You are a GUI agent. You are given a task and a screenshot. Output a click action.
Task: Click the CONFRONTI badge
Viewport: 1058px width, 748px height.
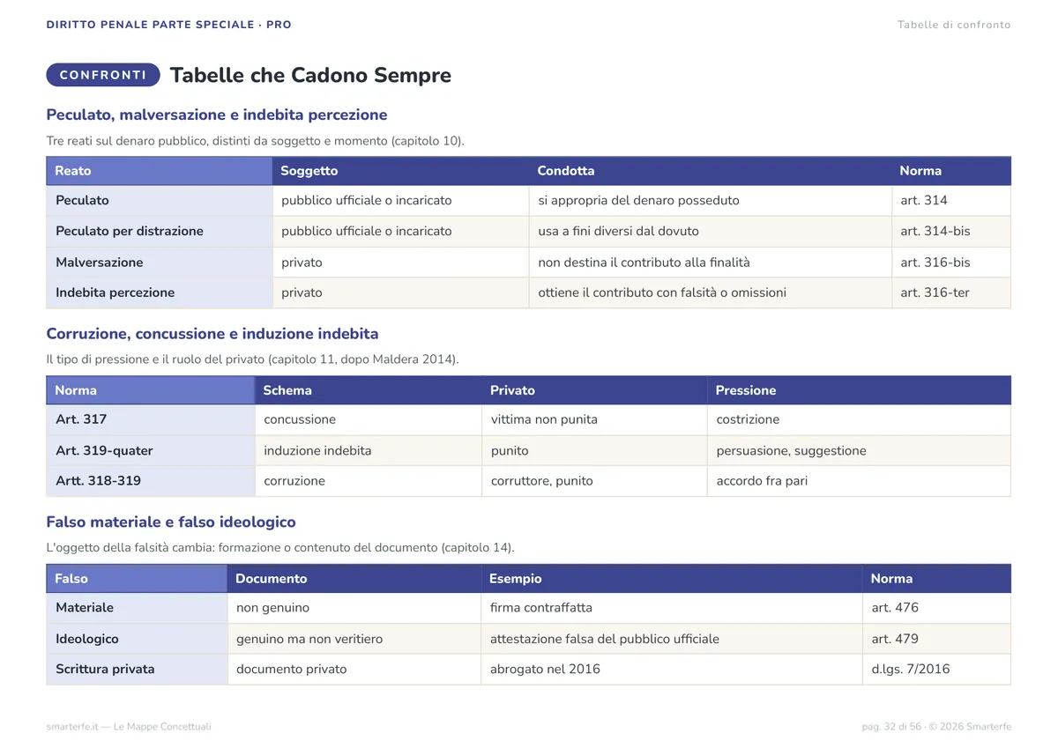(x=103, y=75)
